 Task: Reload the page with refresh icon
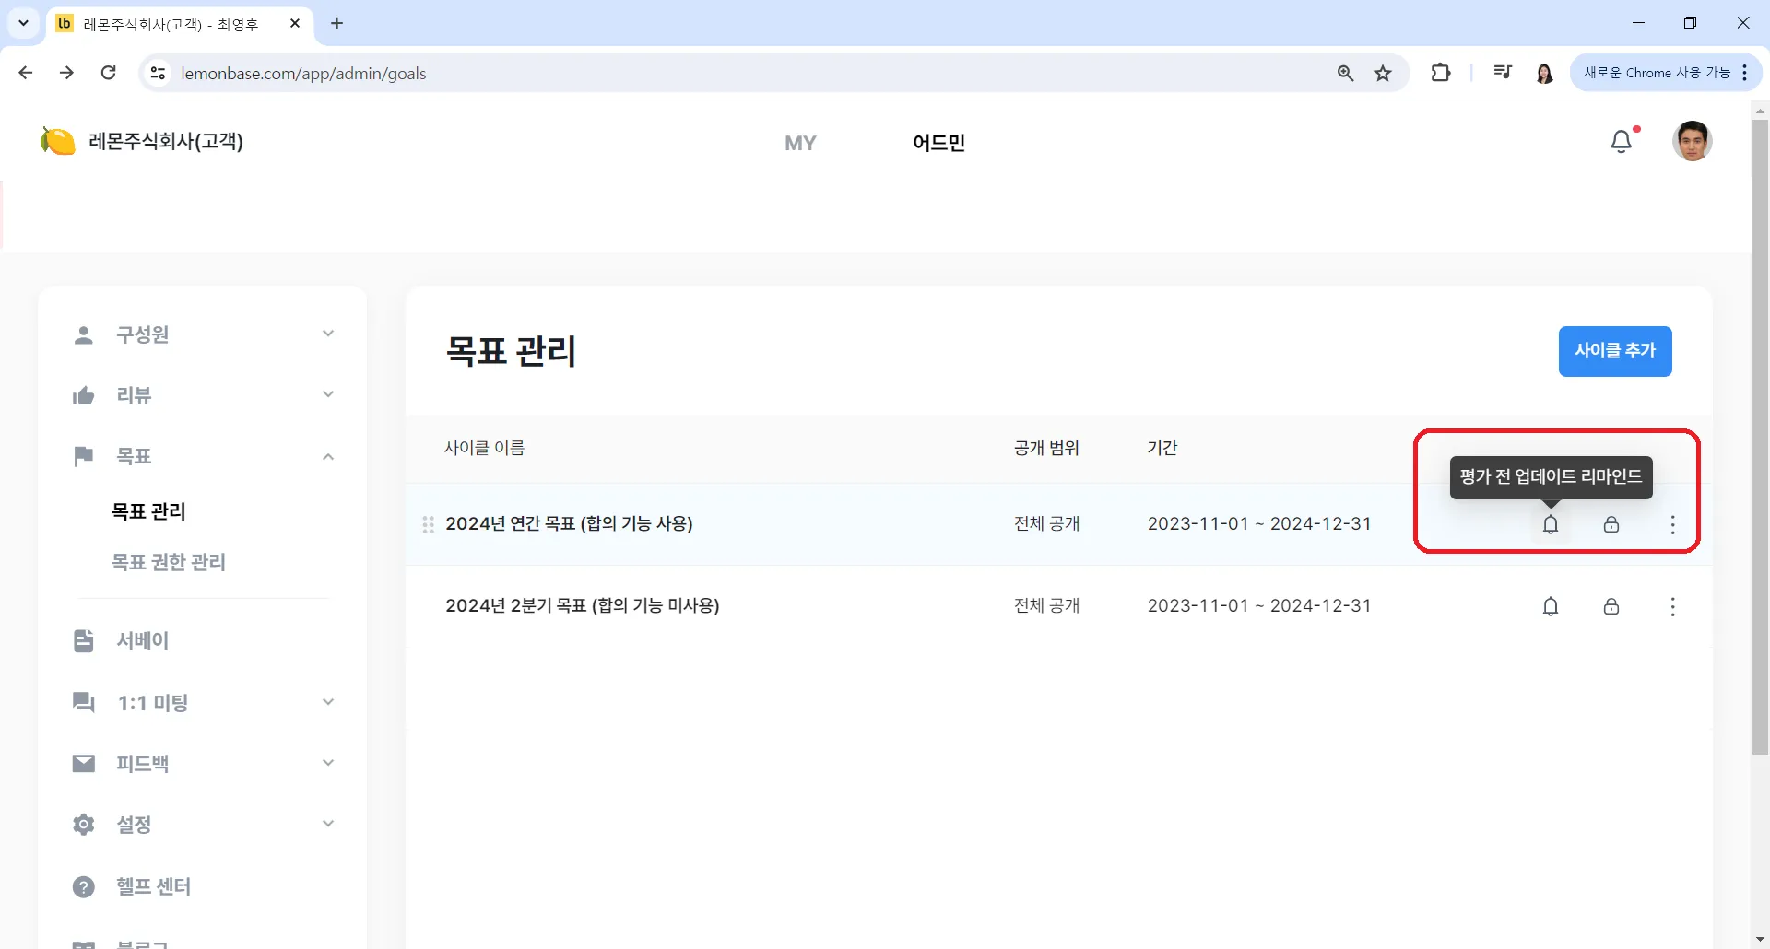[x=109, y=73]
